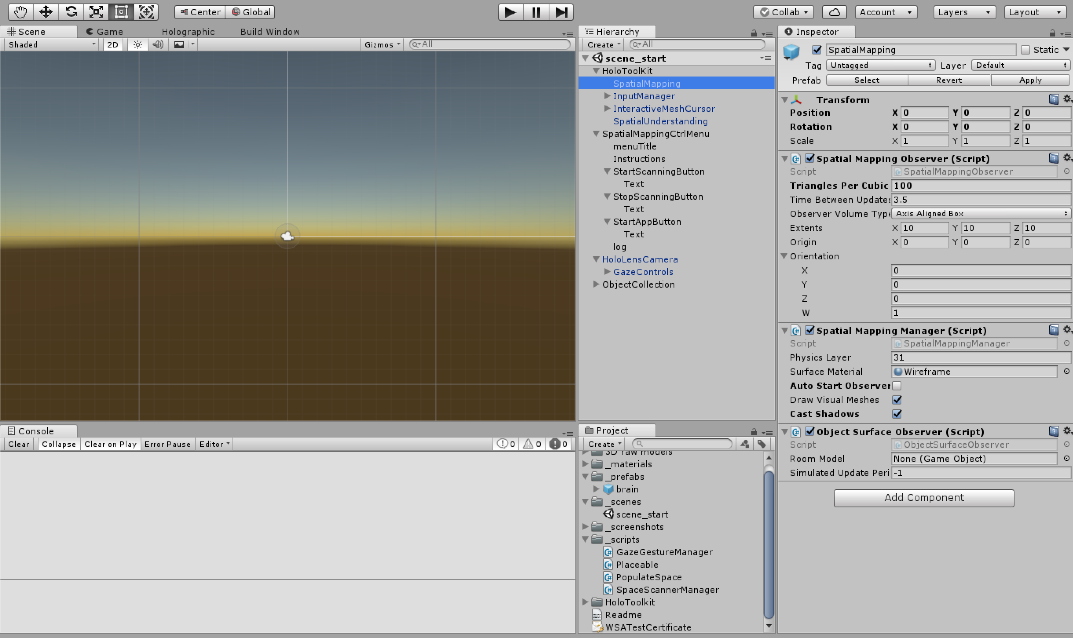Select the Hand tool in toolbar
This screenshot has height=638, width=1073.
coord(20,12)
